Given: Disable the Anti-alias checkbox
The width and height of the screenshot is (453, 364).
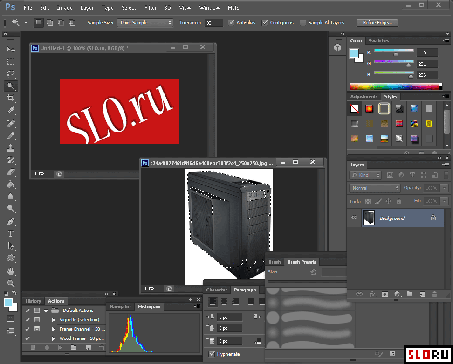Looking at the screenshot, I should pos(232,22).
